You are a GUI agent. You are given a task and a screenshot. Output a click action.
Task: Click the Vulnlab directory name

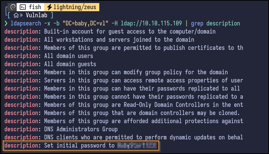[37, 15]
